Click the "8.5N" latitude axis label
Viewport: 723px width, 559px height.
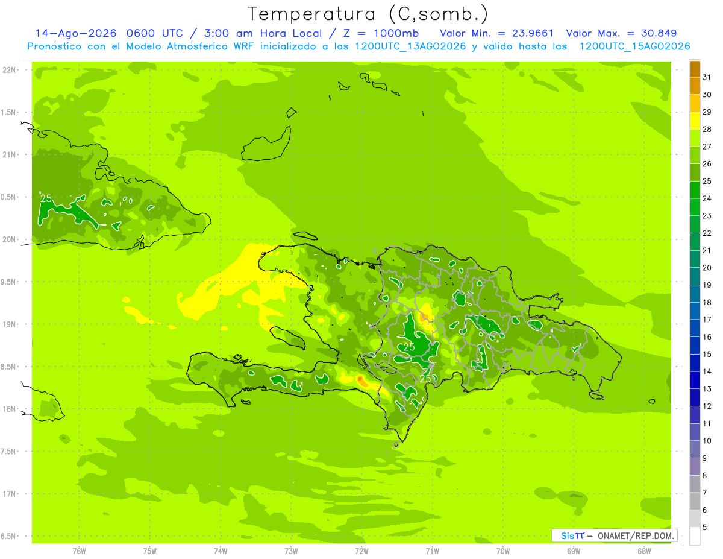click(x=9, y=367)
